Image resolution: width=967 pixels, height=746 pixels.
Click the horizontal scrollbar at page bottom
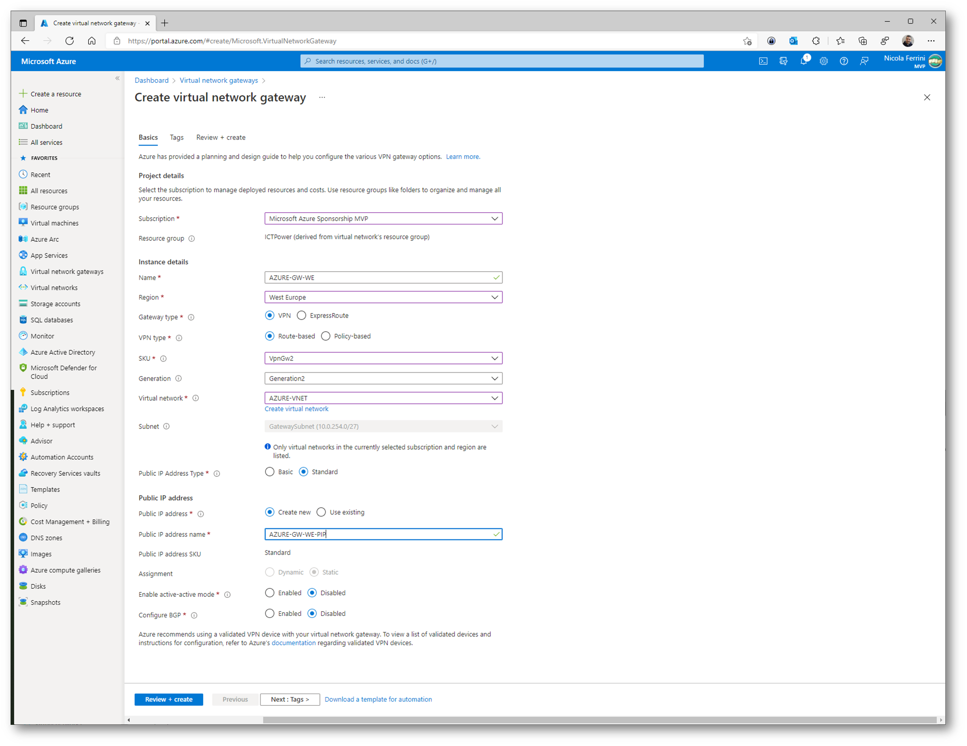600,720
